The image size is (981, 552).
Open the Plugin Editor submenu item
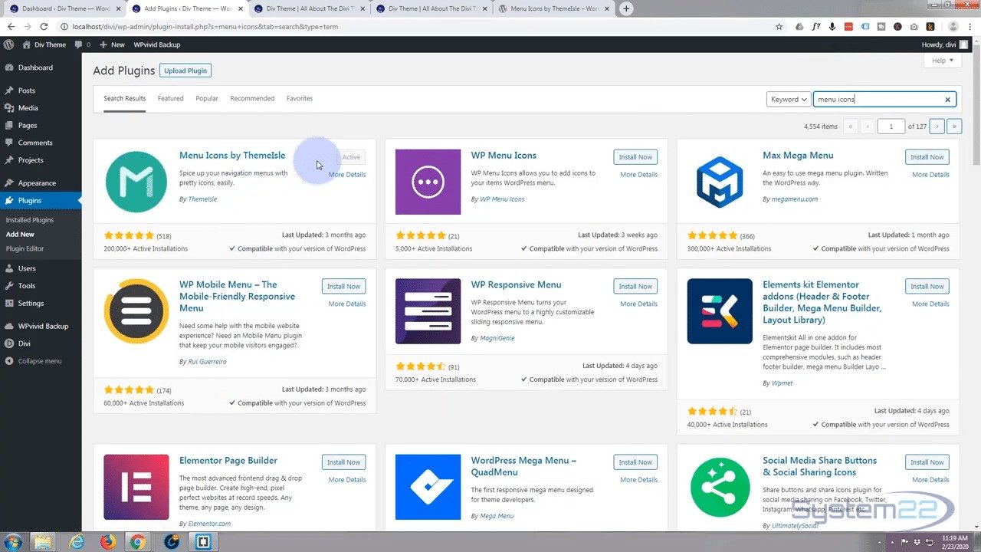point(25,248)
